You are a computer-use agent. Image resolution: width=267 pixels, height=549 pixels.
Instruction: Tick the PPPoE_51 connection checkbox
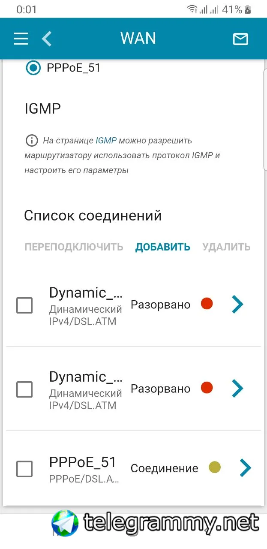(x=24, y=469)
